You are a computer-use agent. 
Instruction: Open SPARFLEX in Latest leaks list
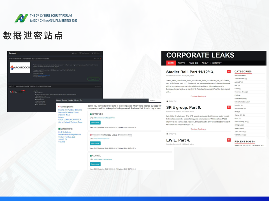coord(62,140)
